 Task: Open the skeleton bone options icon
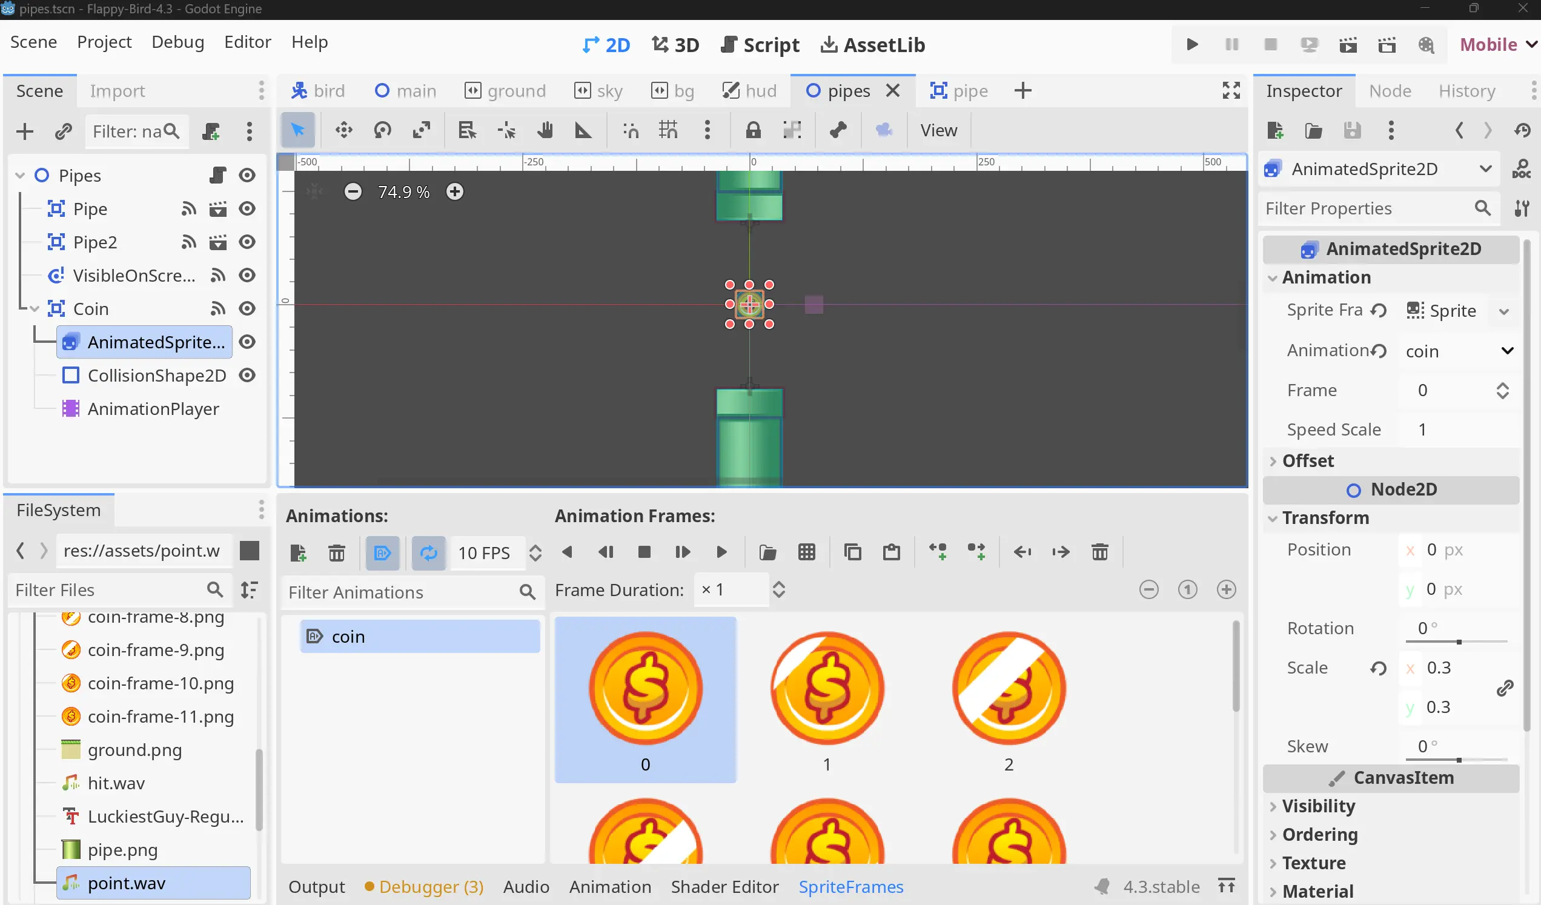(x=838, y=130)
